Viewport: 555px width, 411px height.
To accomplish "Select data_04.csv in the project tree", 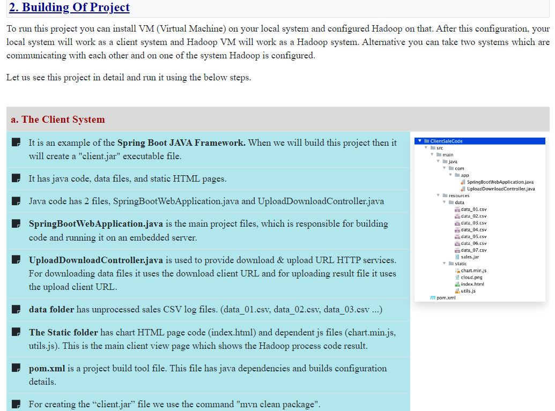I will point(473,230).
